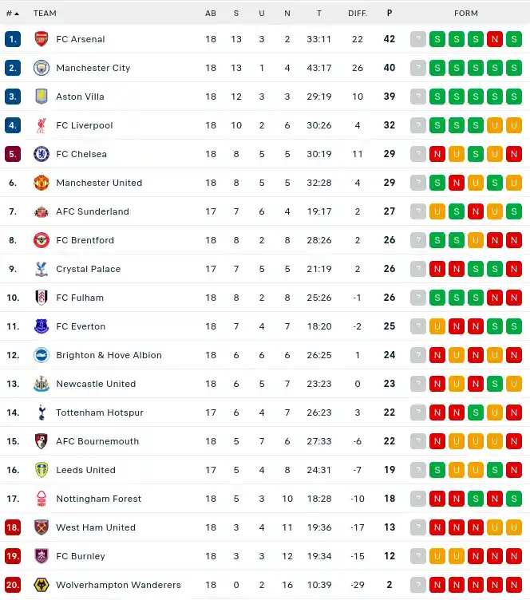Click Arsenal's red N form badge
Image resolution: width=530 pixels, height=600 pixels.
coord(495,39)
